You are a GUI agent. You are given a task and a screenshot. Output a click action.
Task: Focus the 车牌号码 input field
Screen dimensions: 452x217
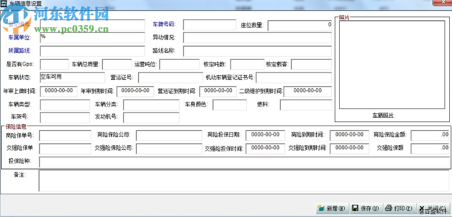click(210, 25)
